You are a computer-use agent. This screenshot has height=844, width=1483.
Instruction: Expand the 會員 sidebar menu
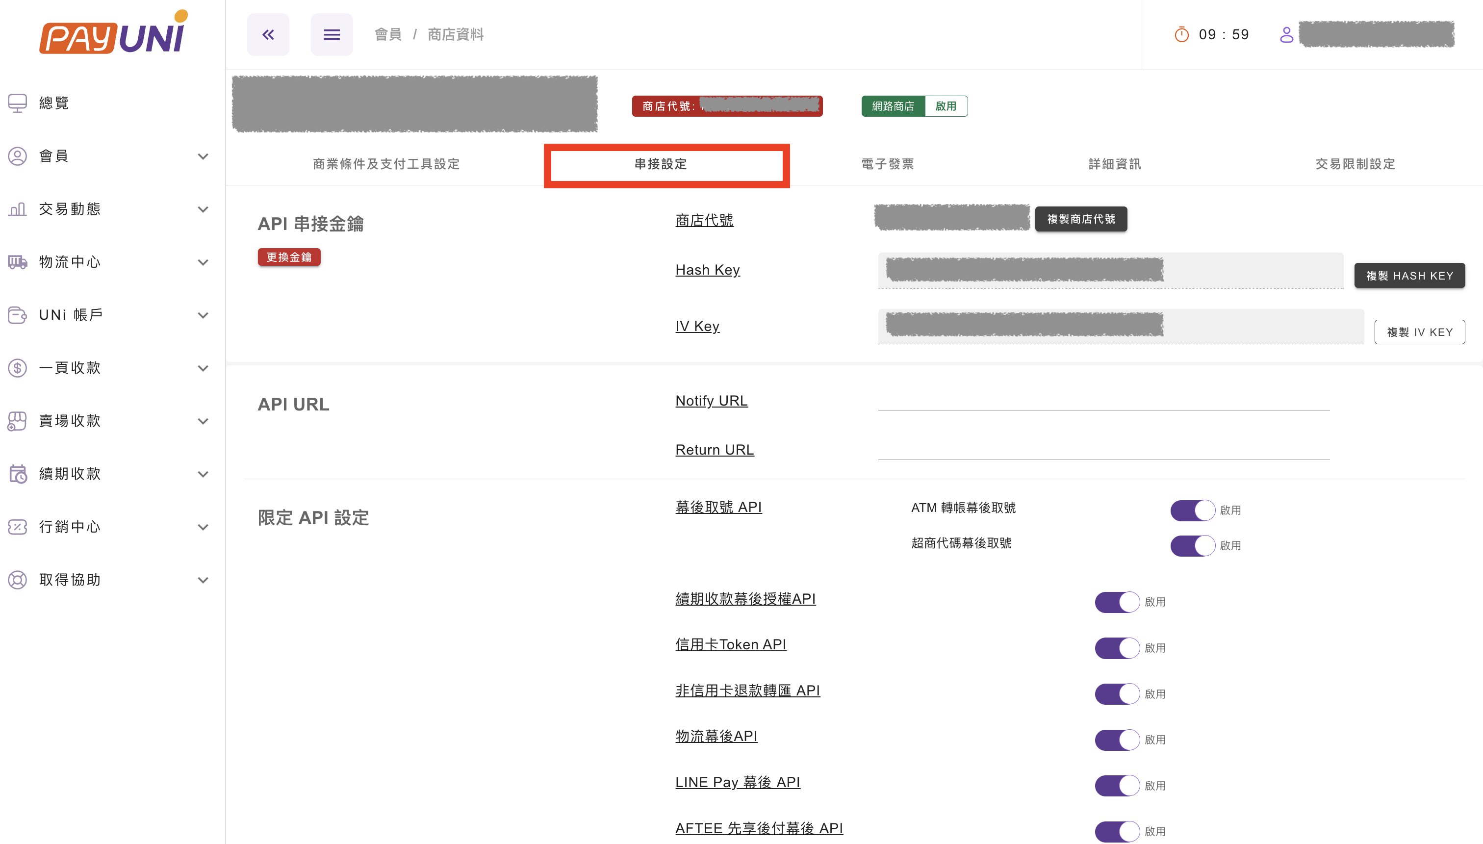coord(202,156)
